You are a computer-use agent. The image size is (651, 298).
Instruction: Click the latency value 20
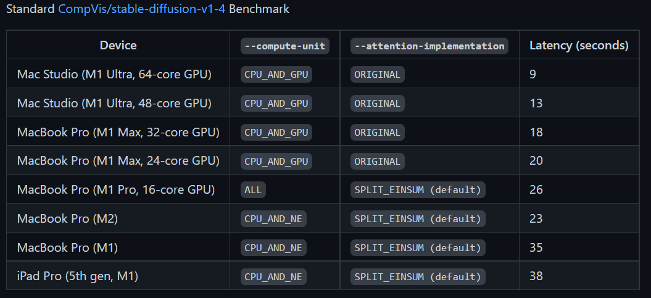coord(536,161)
